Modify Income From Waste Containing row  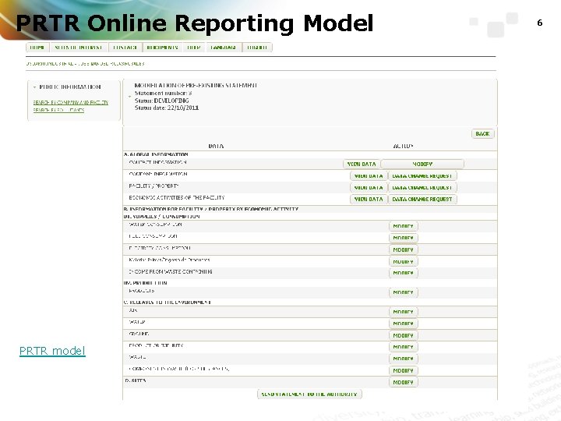404,273
